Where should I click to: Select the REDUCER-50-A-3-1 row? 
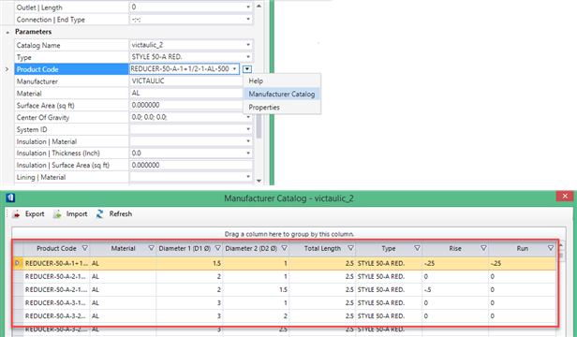coord(284,302)
